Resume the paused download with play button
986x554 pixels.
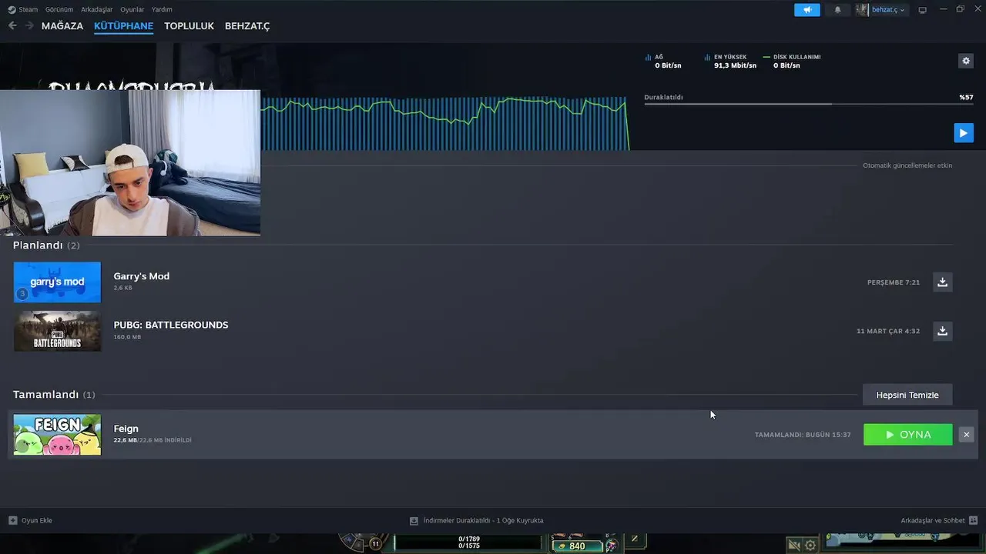964,133
